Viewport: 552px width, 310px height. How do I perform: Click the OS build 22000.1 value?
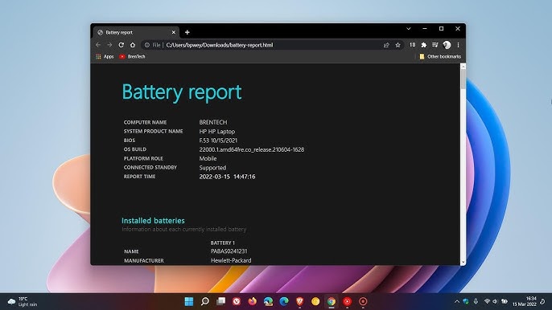click(x=252, y=149)
